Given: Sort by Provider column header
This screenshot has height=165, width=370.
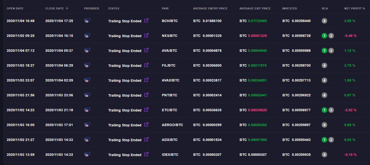Looking at the screenshot, I should coord(92,9).
